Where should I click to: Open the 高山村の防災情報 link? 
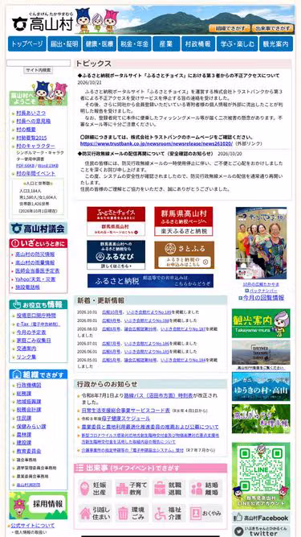(x=35, y=254)
